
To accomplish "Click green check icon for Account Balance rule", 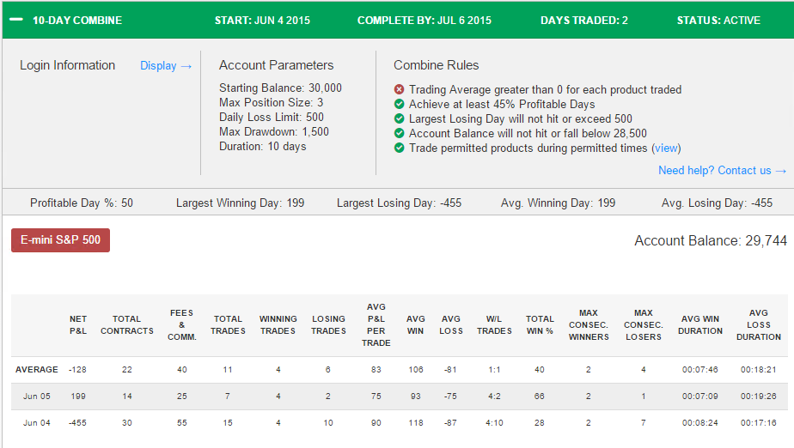I will coord(399,134).
